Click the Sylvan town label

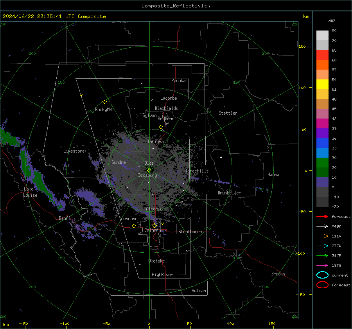[149, 115]
